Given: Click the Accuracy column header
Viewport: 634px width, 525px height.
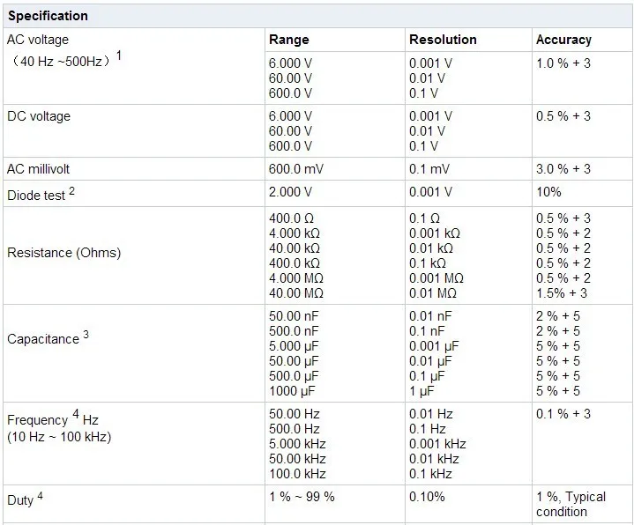Looking at the screenshot, I should (x=563, y=40).
